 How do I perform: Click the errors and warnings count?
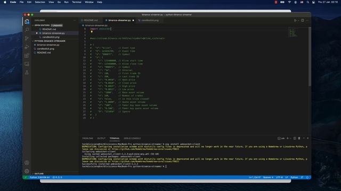57,177
